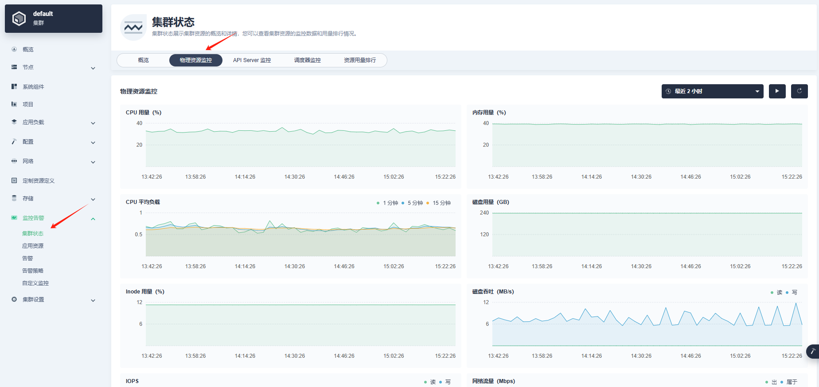Click the 集群设置 gear icon
The width and height of the screenshot is (819, 387).
click(x=14, y=299)
